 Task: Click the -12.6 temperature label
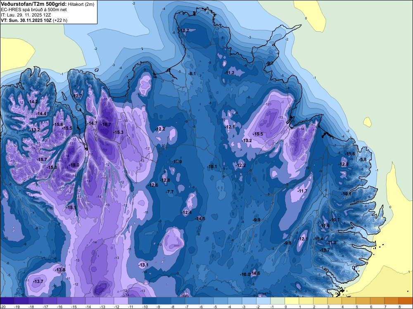pos(153,185)
